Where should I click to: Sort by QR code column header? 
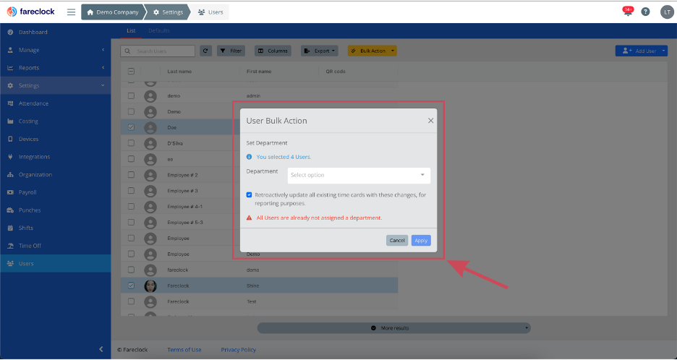[x=336, y=72]
